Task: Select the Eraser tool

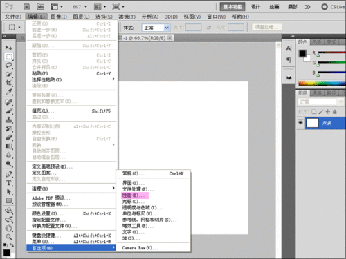Action: 9,137
